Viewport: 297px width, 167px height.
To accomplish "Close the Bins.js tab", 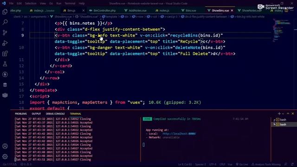I will point(84,11).
